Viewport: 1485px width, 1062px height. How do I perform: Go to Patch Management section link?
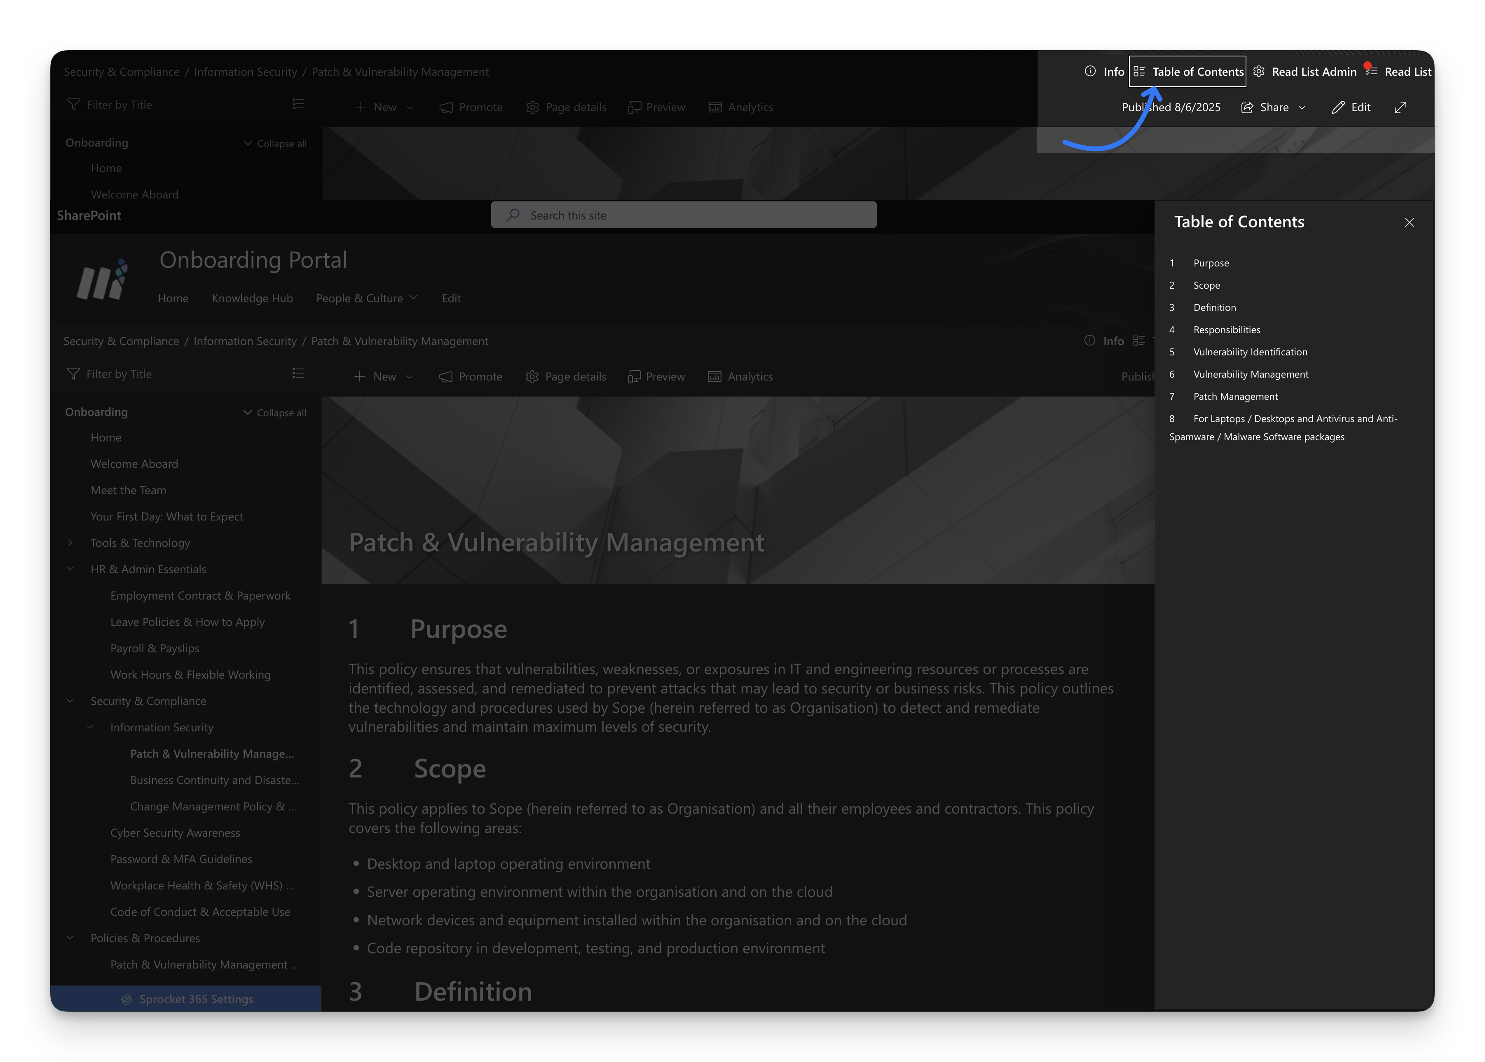tap(1235, 396)
